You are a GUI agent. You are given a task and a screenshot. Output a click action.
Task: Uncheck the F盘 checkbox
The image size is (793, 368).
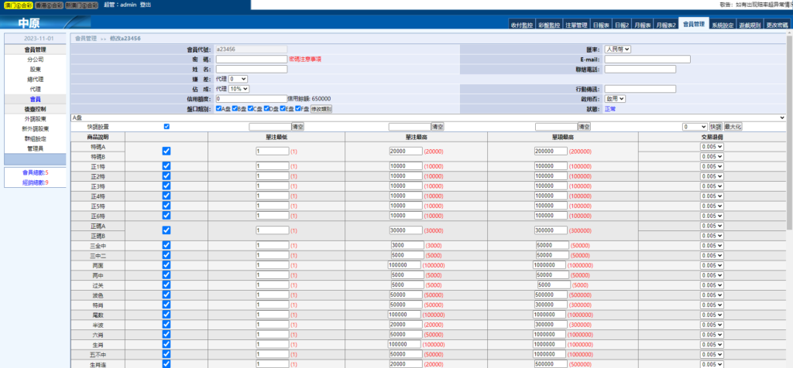(x=298, y=109)
